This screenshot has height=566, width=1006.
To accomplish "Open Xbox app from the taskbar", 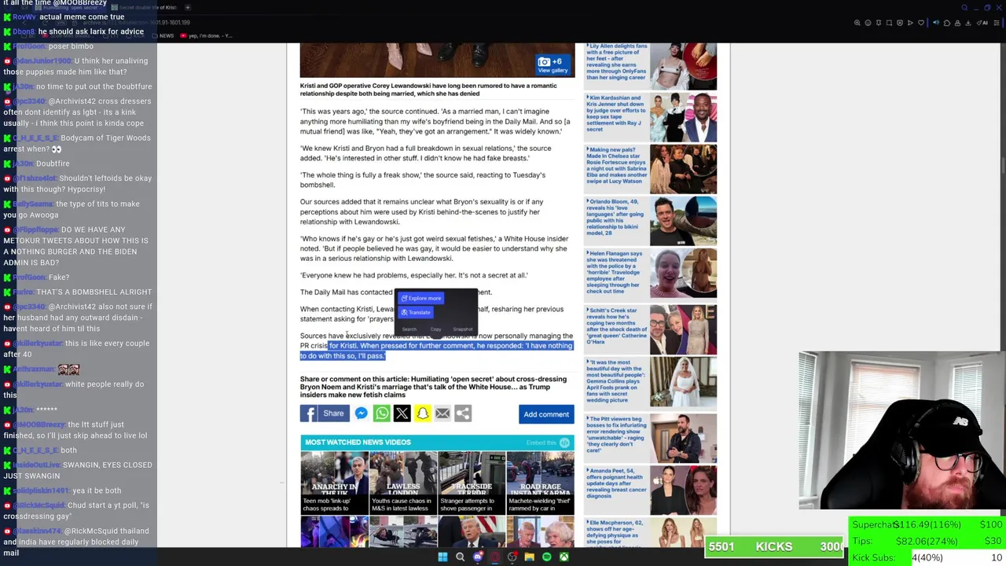I will [564, 557].
